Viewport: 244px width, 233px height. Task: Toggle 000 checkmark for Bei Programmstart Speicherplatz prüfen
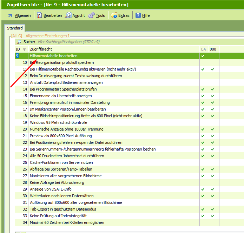click(x=212, y=89)
